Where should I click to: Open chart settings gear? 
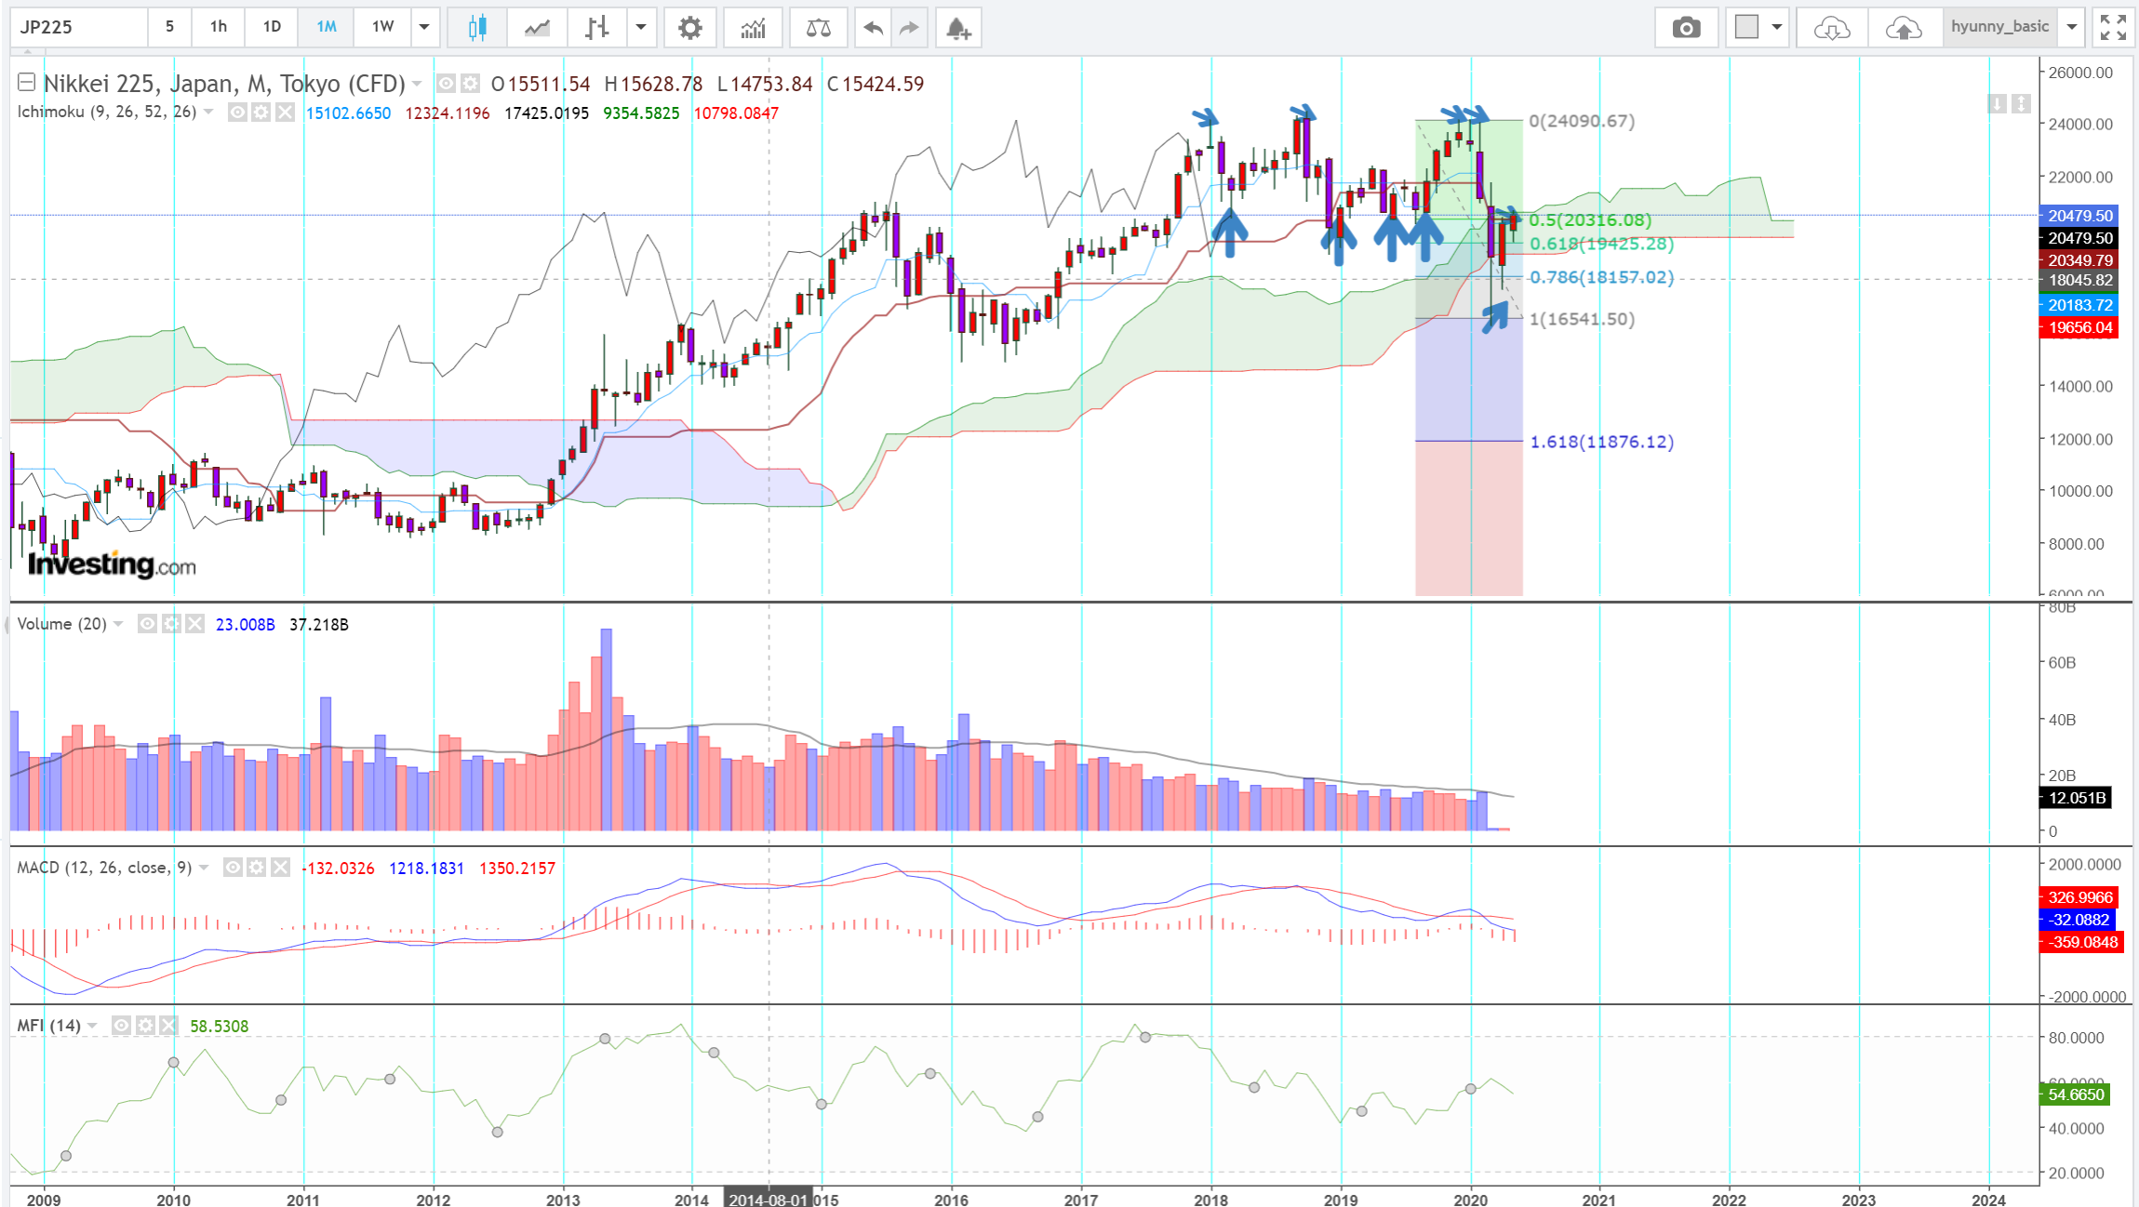[689, 27]
